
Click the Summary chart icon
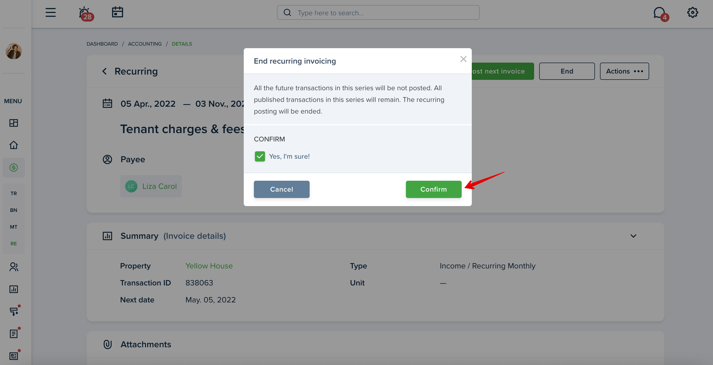point(107,236)
